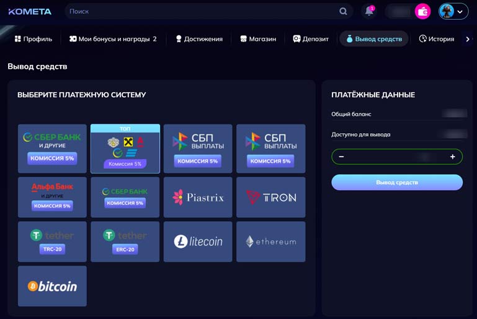Select Piastrix payment system
This screenshot has width=477, height=319.
(x=198, y=197)
